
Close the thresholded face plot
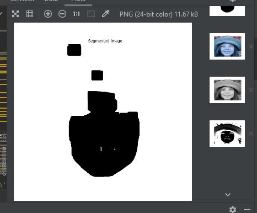tap(251, 134)
